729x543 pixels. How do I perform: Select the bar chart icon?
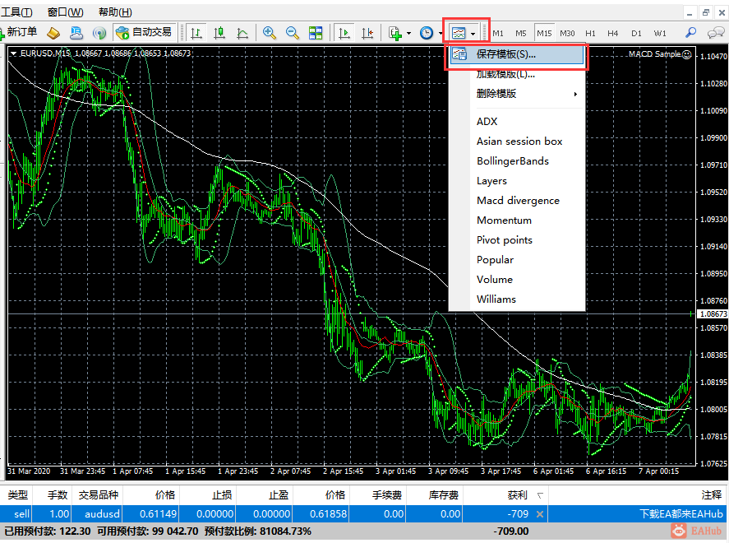[x=196, y=33]
